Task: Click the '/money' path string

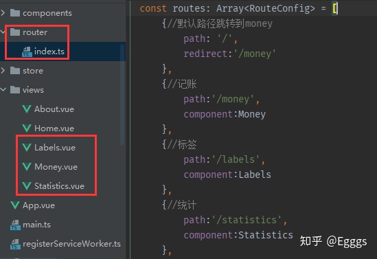Action: tap(233, 100)
